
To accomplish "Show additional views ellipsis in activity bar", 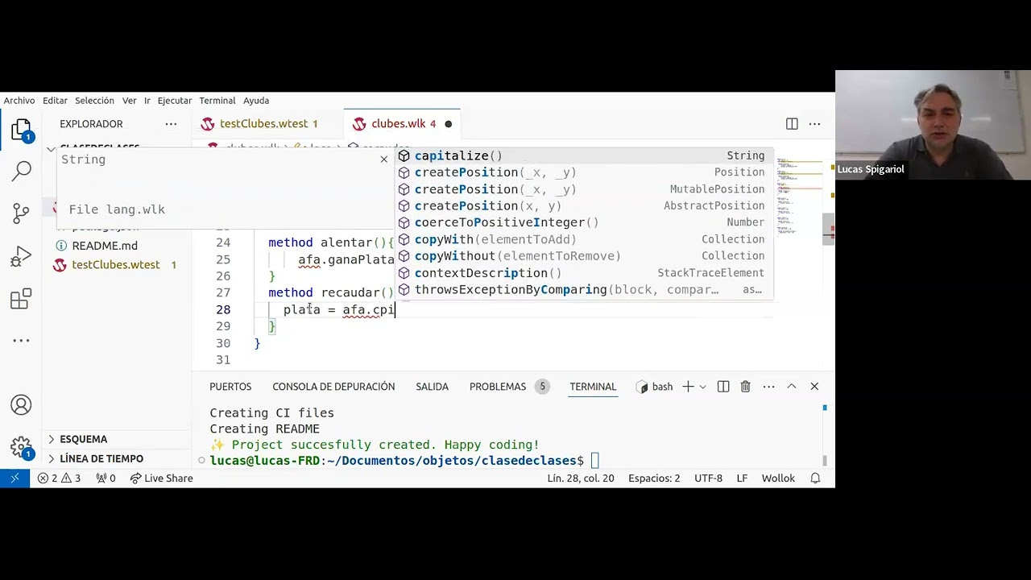I will pos(21,341).
